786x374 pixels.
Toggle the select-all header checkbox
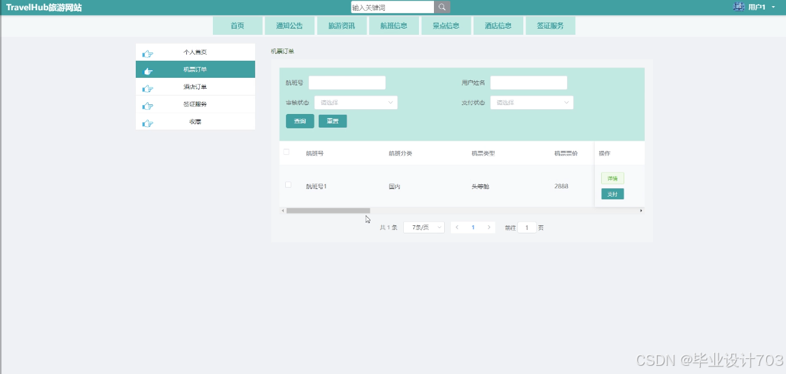point(287,152)
